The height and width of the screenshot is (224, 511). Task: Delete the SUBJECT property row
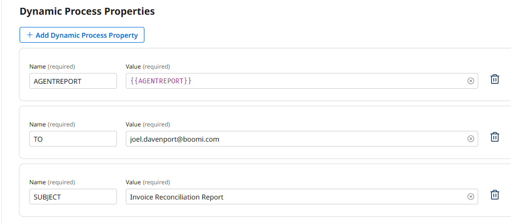[x=494, y=195]
